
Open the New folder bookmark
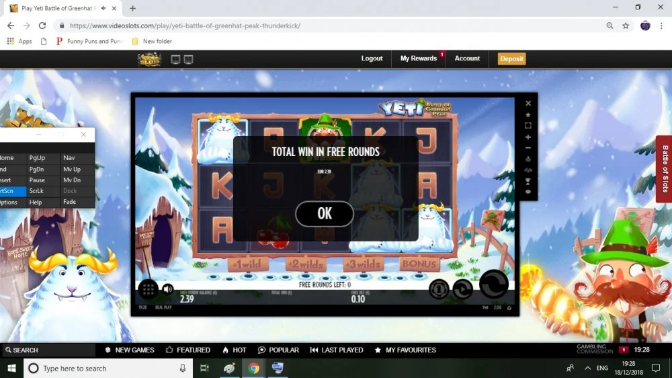[152, 41]
